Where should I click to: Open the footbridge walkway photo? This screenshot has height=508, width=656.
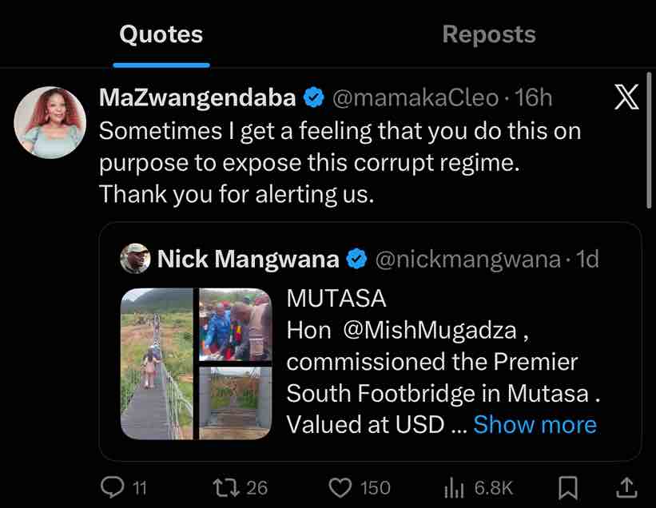click(x=157, y=363)
